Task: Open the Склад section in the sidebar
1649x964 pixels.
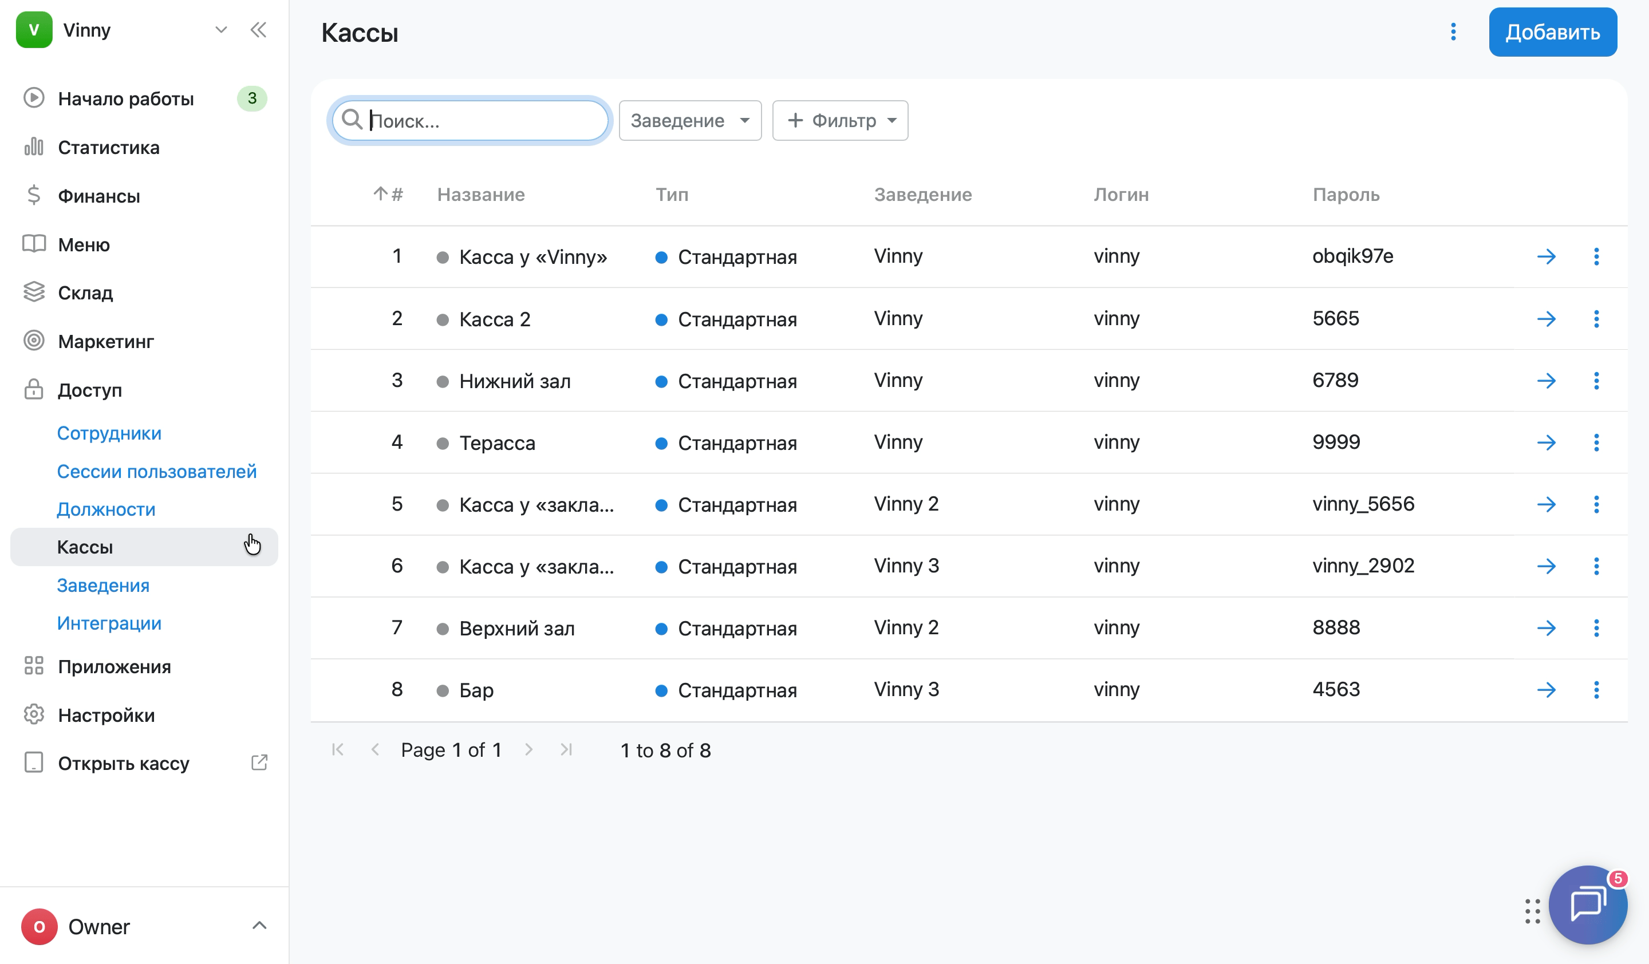Action: click(x=85, y=293)
